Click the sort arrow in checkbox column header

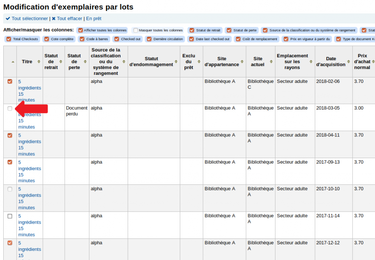pos(13,62)
